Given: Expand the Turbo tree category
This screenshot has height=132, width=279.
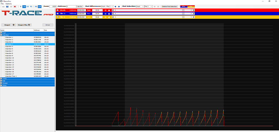Looking at the screenshot, I should 1,78.
